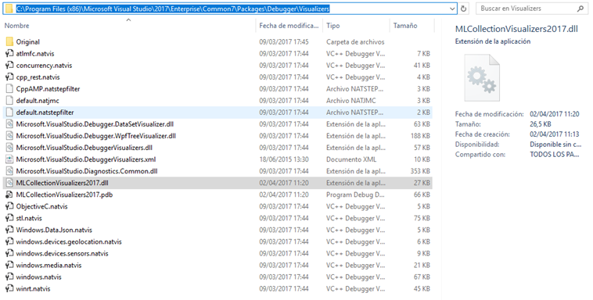Select Microsoft.VisualStudio.Debugger.WpfTreeVisualizer.dll file name
This screenshot has width=593, height=300.
[x=95, y=136]
